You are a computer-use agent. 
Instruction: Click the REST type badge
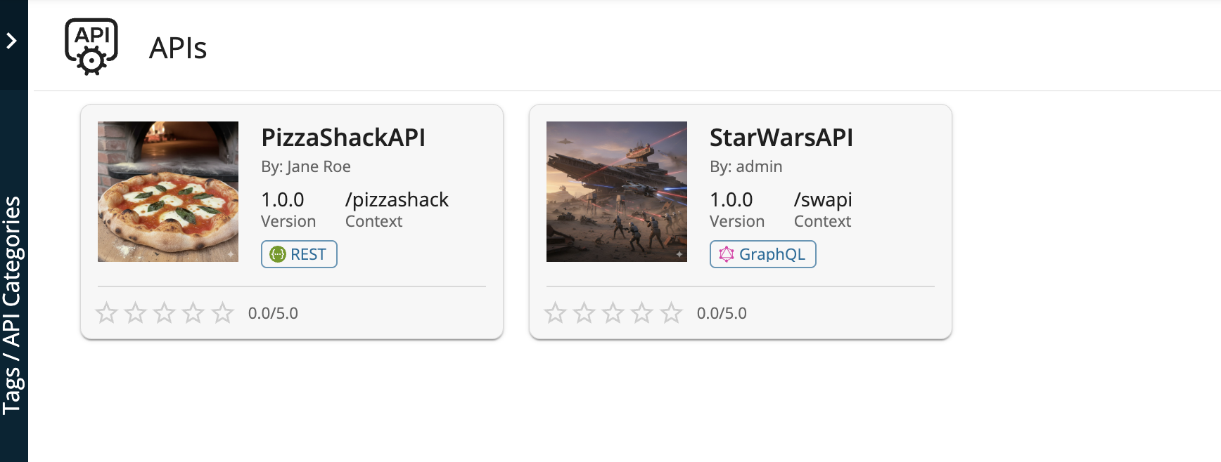click(299, 254)
